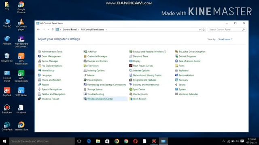
Task: Select the WPS Writer desktop icon
Action: [x=21, y=92]
